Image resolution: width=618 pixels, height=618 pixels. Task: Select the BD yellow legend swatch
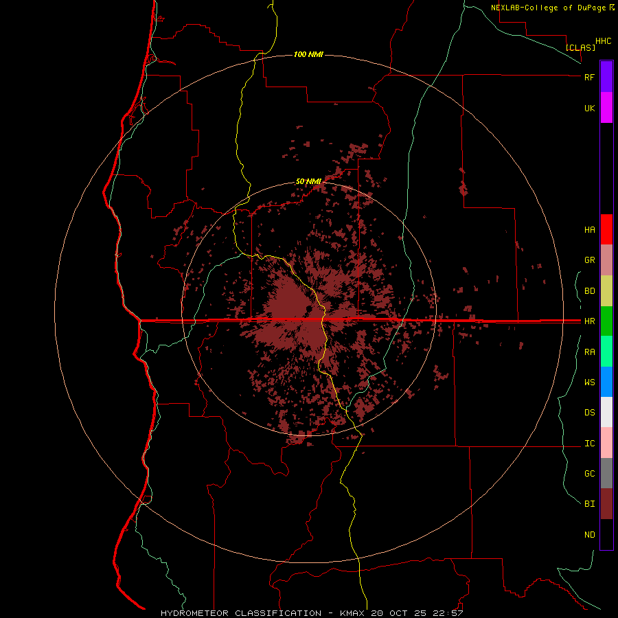606,291
